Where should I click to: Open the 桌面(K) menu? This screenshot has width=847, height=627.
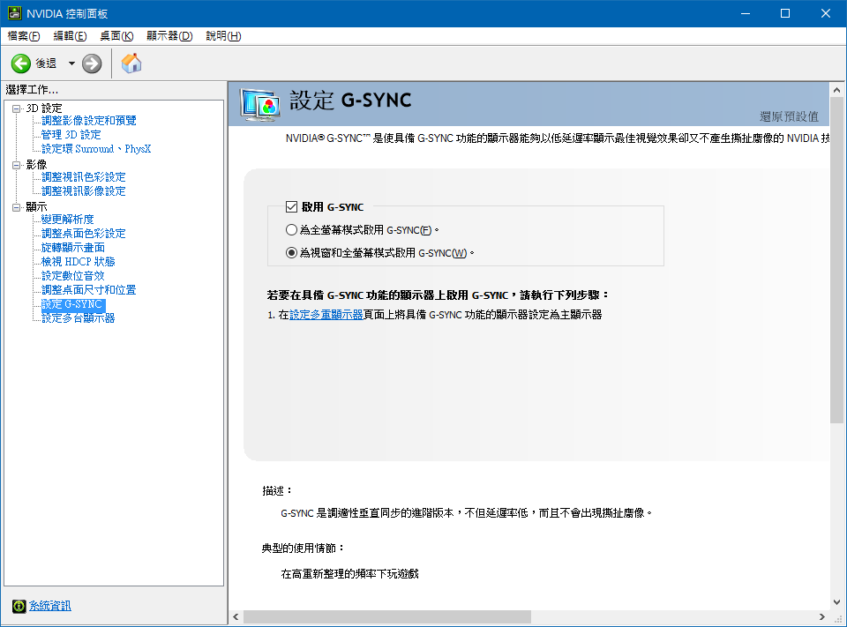tap(116, 35)
